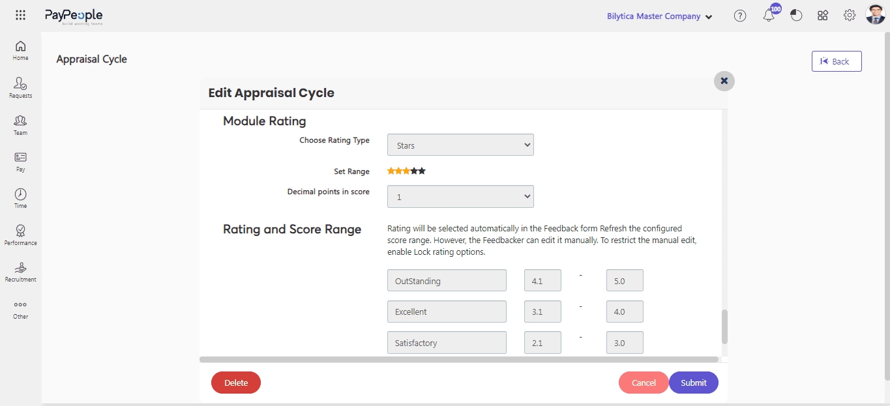The height and width of the screenshot is (406, 890).
Task: Open the help question-mark icon
Action: pyautogui.click(x=740, y=14)
